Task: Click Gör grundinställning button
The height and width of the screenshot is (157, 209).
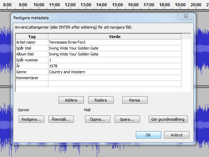Action: coord(168,119)
